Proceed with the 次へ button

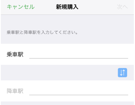click(x=122, y=7)
